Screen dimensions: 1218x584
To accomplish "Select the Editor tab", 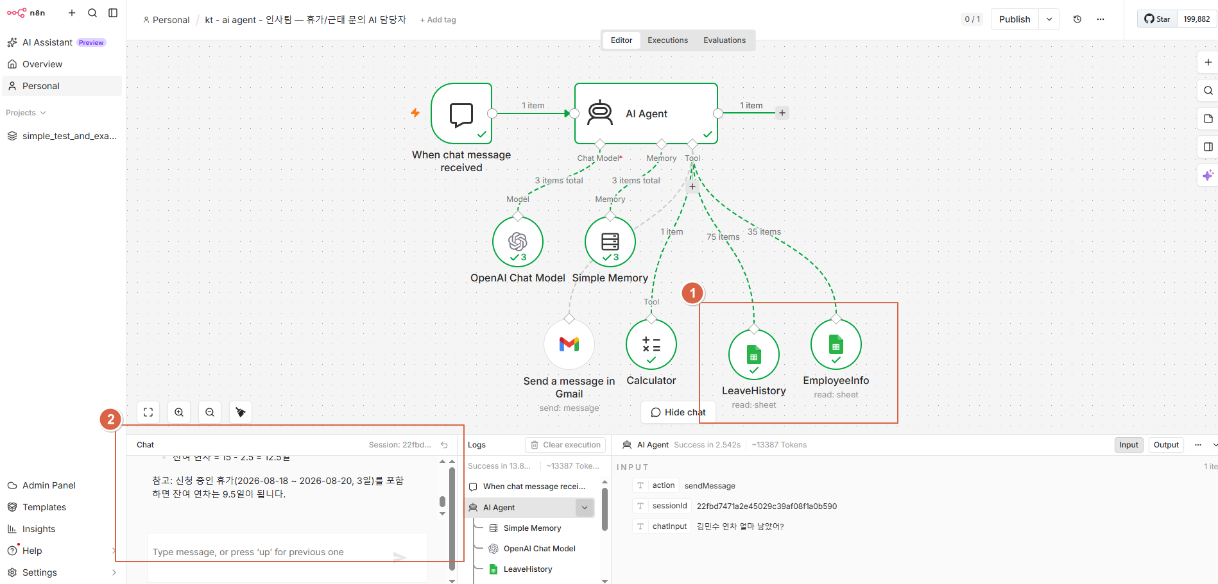I will pyautogui.click(x=621, y=40).
